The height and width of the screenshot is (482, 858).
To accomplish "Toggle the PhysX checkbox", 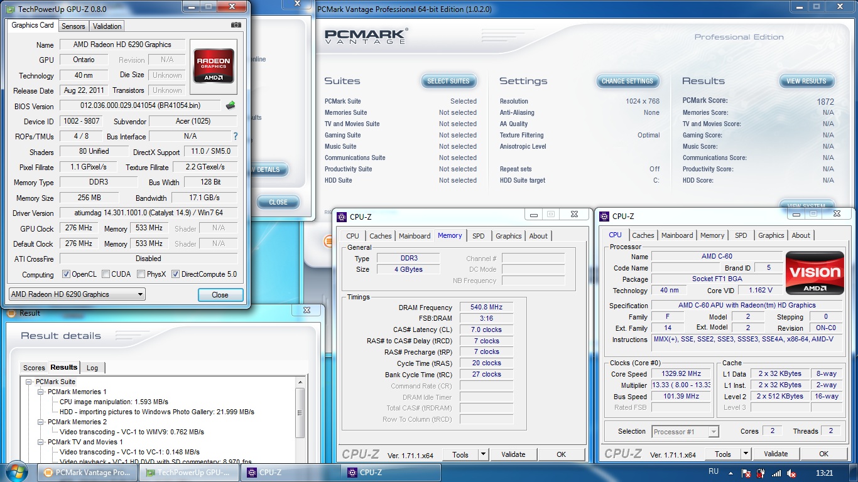I will pos(142,274).
